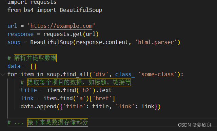The image size is (217, 131).
Task: Open the https://example.com URL link
Action: click(x=61, y=26)
